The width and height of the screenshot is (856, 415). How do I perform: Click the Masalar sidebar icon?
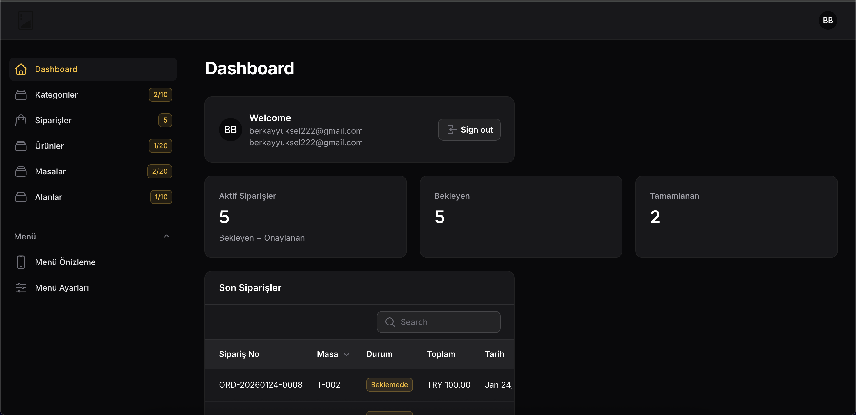coord(21,171)
